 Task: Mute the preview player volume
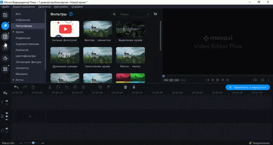point(255,80)
